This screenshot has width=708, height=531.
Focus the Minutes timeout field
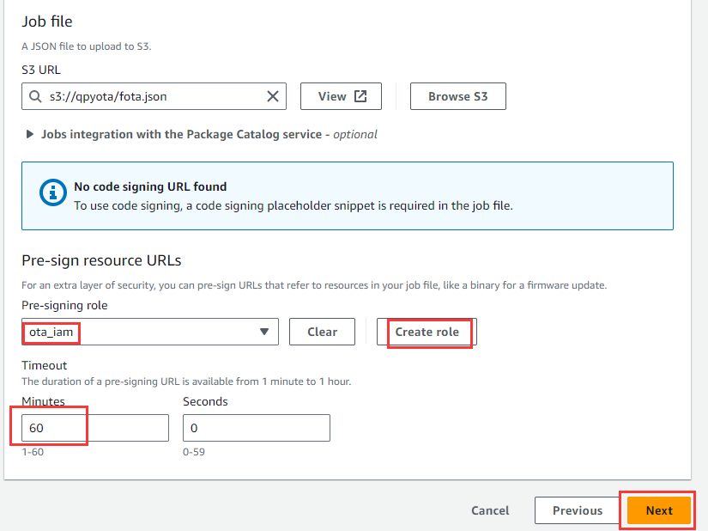95,428
